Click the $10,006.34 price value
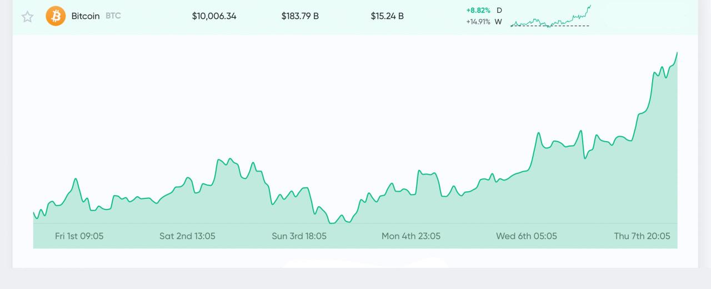The image size is (711, 289). (x=214, y=16)
